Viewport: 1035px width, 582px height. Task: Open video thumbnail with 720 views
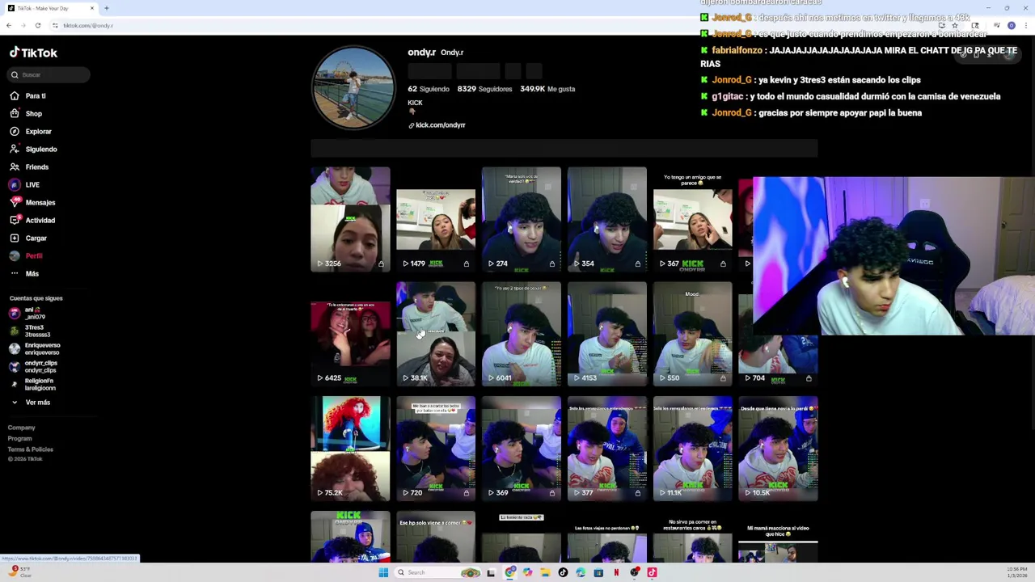(x=436, y=449)
